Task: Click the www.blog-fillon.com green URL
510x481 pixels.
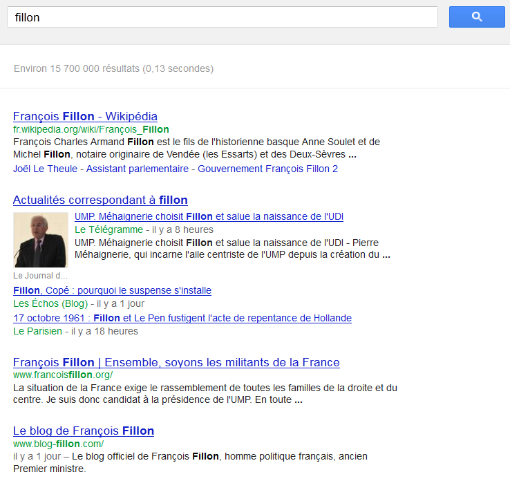Action: (58, 444)
